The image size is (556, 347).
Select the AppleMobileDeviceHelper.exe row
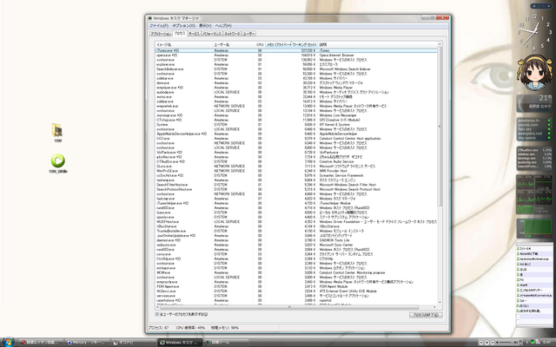tap(296, 134)
